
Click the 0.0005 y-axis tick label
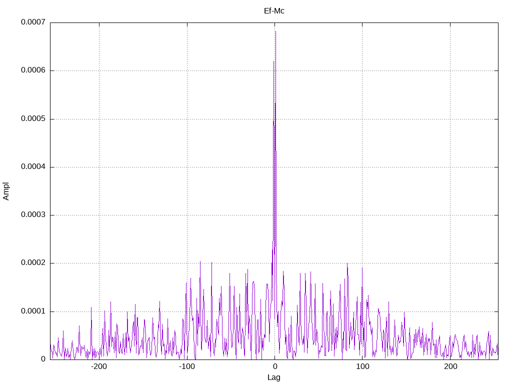(33, 118)
